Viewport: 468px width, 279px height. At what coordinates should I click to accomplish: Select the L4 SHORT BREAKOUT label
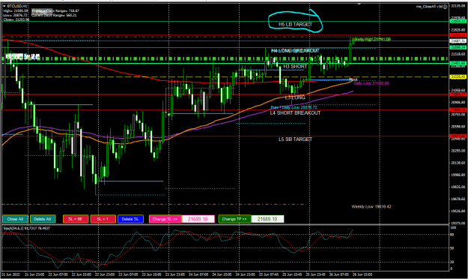click(295, 113)
